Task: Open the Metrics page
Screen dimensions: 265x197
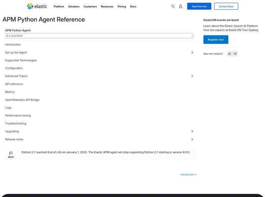Action: tap(10, 92)
